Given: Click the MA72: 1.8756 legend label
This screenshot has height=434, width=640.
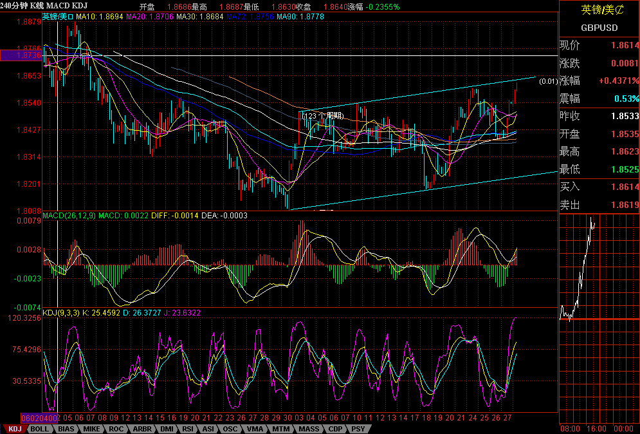Looking at the screenshot, I should pos(250,17).
